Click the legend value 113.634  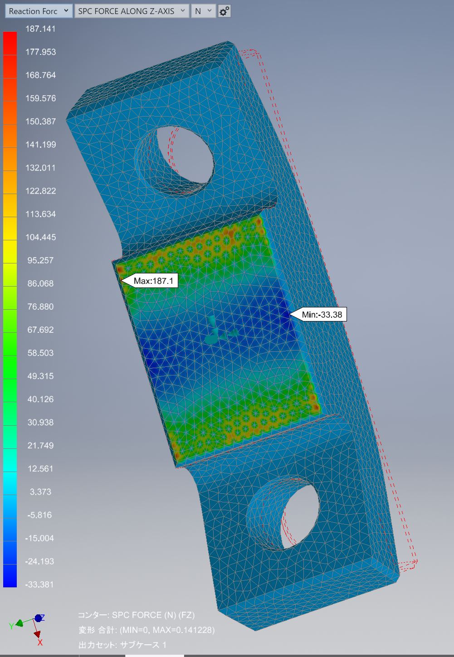point(40,214)
